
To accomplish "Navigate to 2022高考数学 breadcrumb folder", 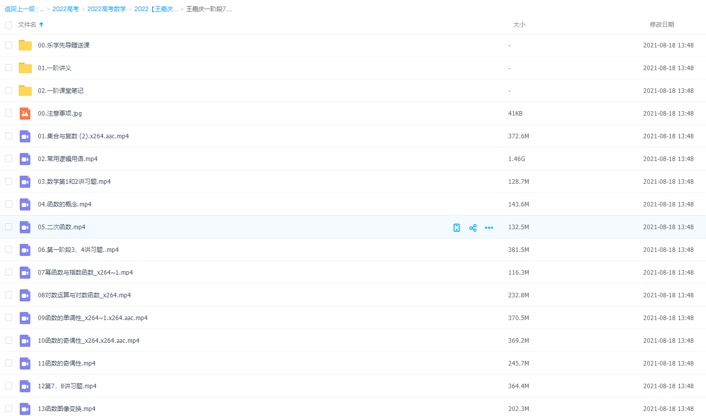I will coord(107,9).
